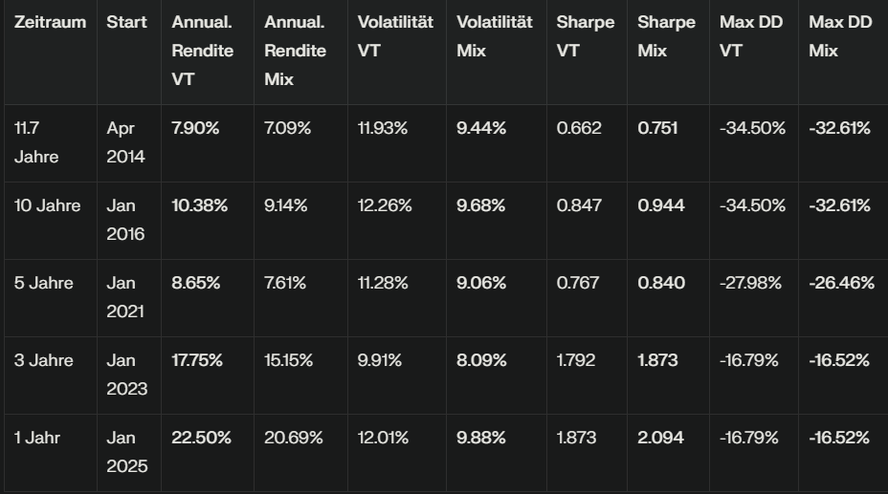Select the Sharpe VT column header
Image resolution: width=888 pixels, height=494 pixels.
point(586,36)
